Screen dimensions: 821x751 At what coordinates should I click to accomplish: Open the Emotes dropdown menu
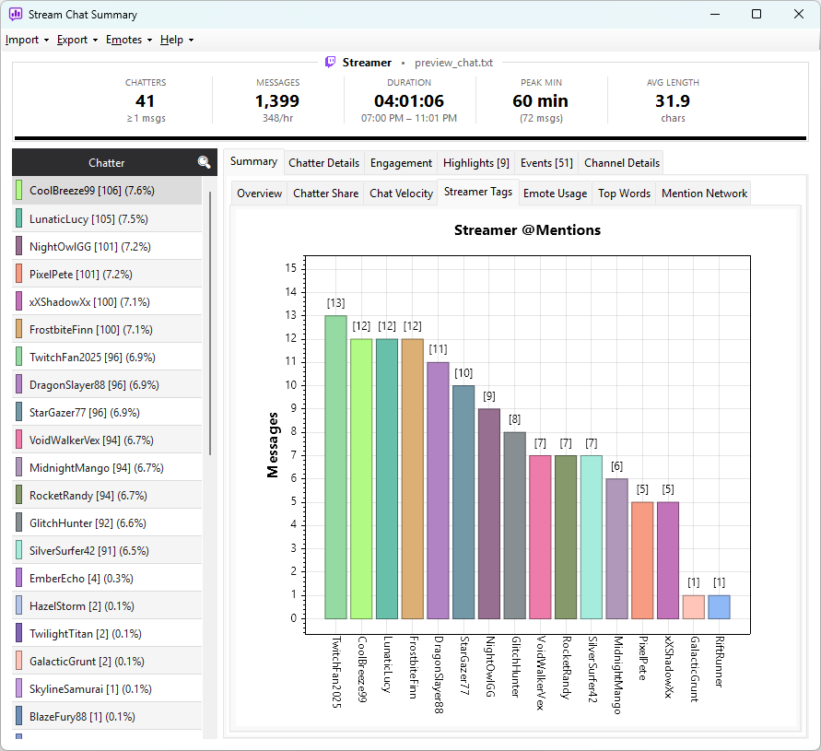click(129, 40)
